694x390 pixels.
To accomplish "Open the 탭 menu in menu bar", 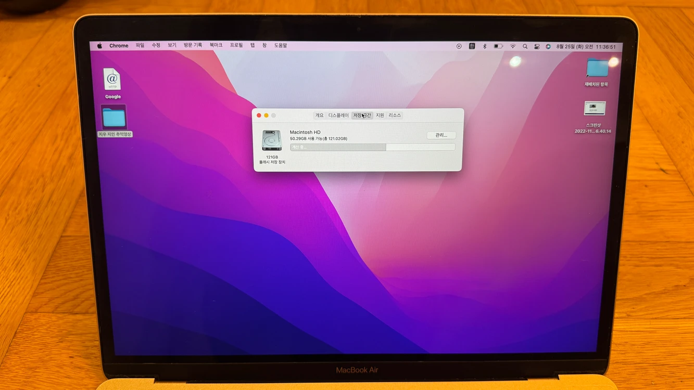I will click(253, 46).
